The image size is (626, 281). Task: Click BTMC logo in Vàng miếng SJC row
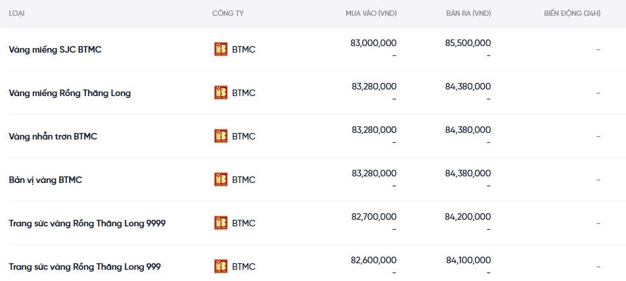pos(221,49)
